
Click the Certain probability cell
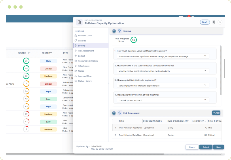click(x=171, y=135)
